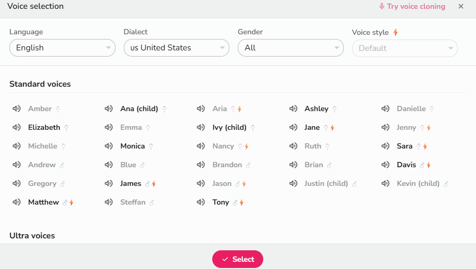Preview Danielle voice via speaker icon
This screenshot has height=269, width=476.
385,109
